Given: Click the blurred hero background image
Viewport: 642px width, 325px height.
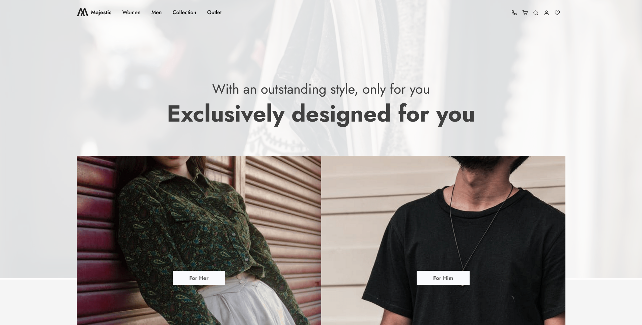Looking at the screenshot, I should [321, 51].
